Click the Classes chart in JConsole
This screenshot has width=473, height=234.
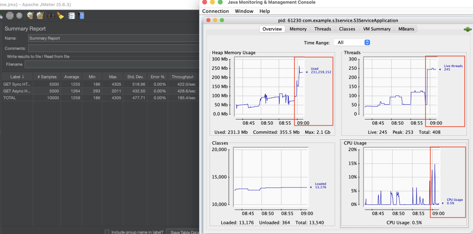pyautogui.click(x=271, y=178)
